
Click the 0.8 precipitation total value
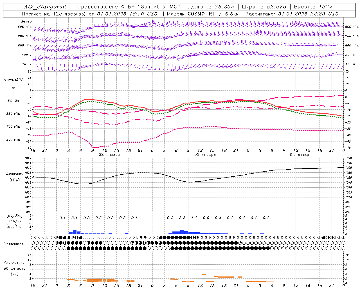(x=170, y=218)
